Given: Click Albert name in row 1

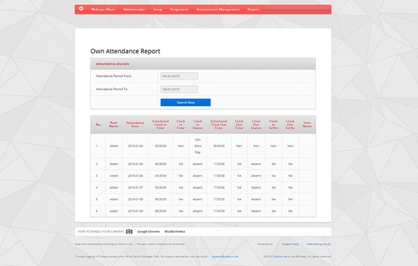Looking at the screenshot, I should pos(114,146).
